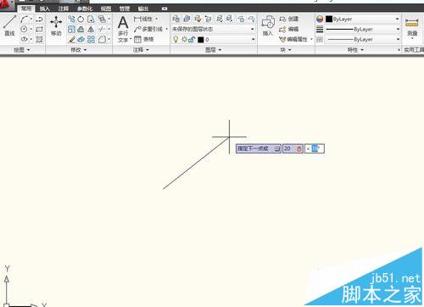Toggle the ribbon minimize button

tap(165, 8)
